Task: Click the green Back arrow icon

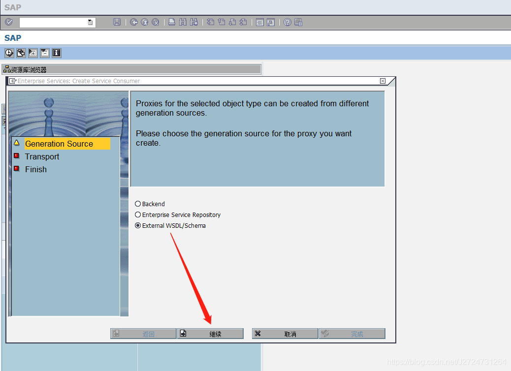Action: point(133,22)
